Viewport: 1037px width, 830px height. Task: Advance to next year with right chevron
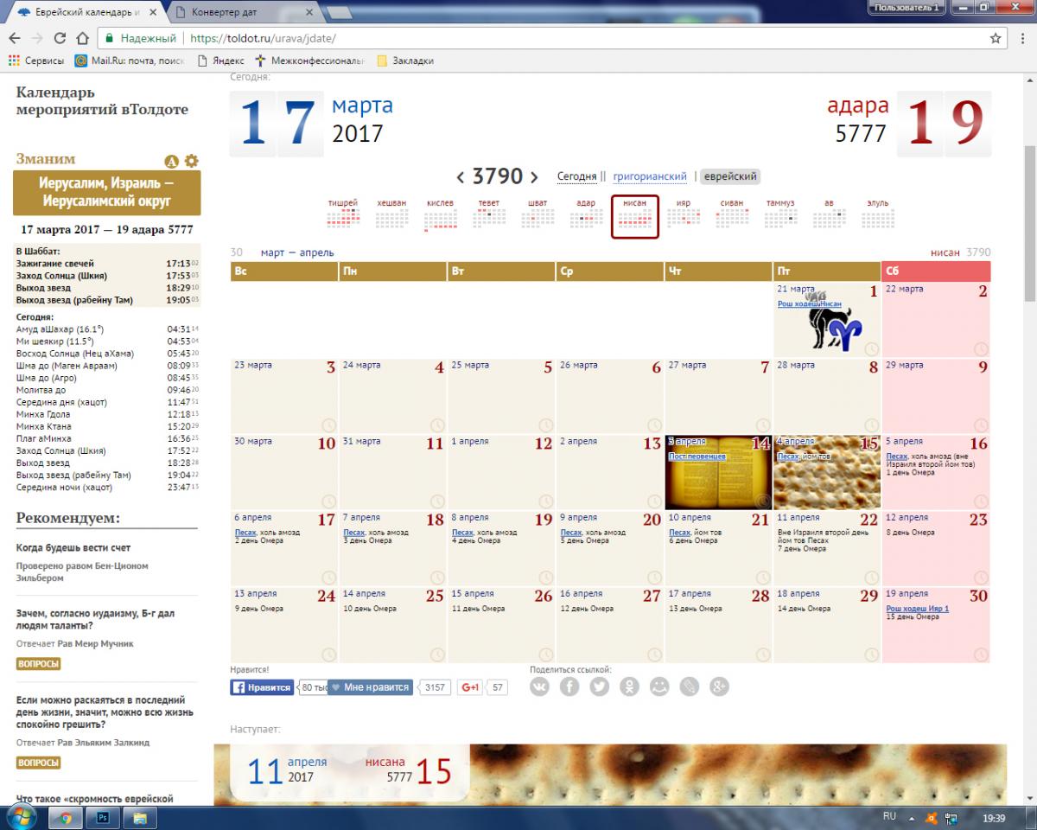tap(535, 177)
